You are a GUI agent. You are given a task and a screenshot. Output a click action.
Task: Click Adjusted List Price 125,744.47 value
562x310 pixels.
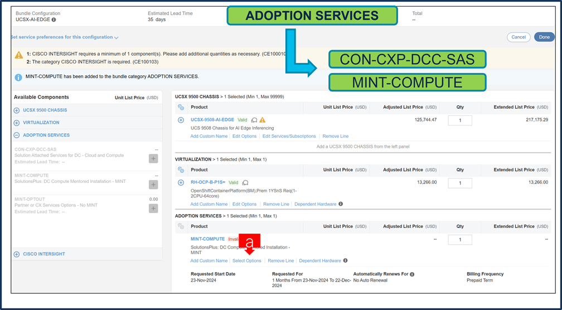[x=425, y=120]
